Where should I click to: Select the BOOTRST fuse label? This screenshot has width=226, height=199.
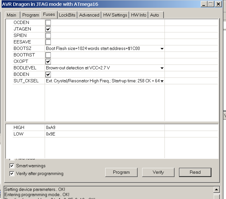click(24, 55)
